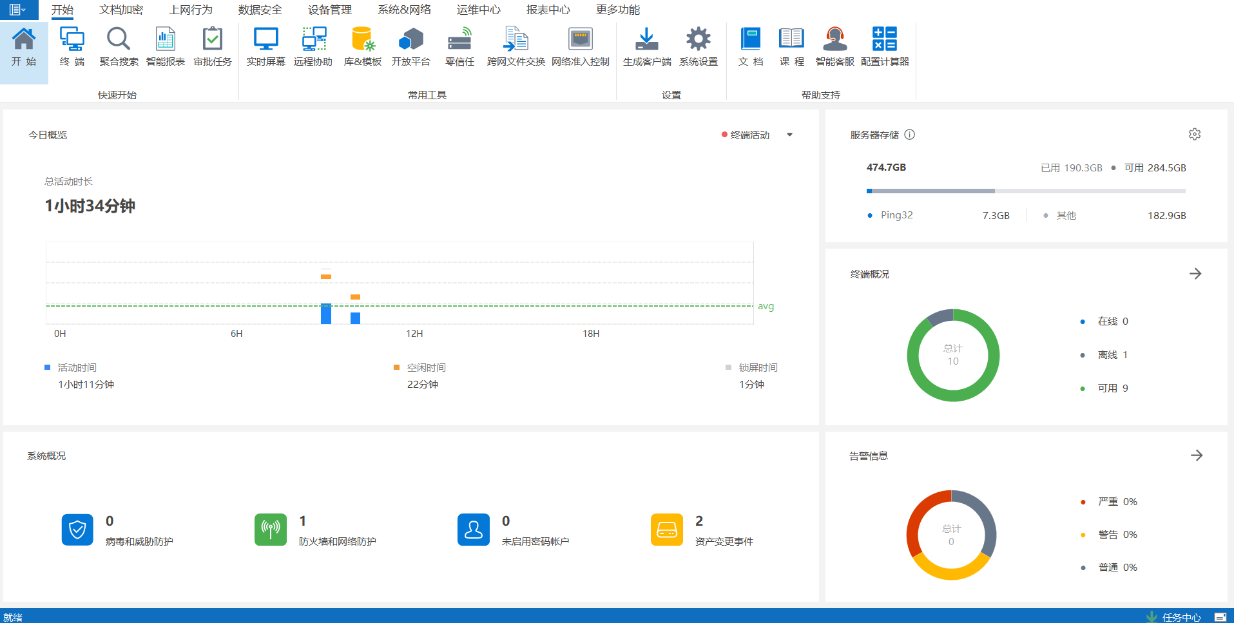Viewport: 1234px width, 623px height.
Task: Open 智能客服 smart customer service
Action: 834,46
